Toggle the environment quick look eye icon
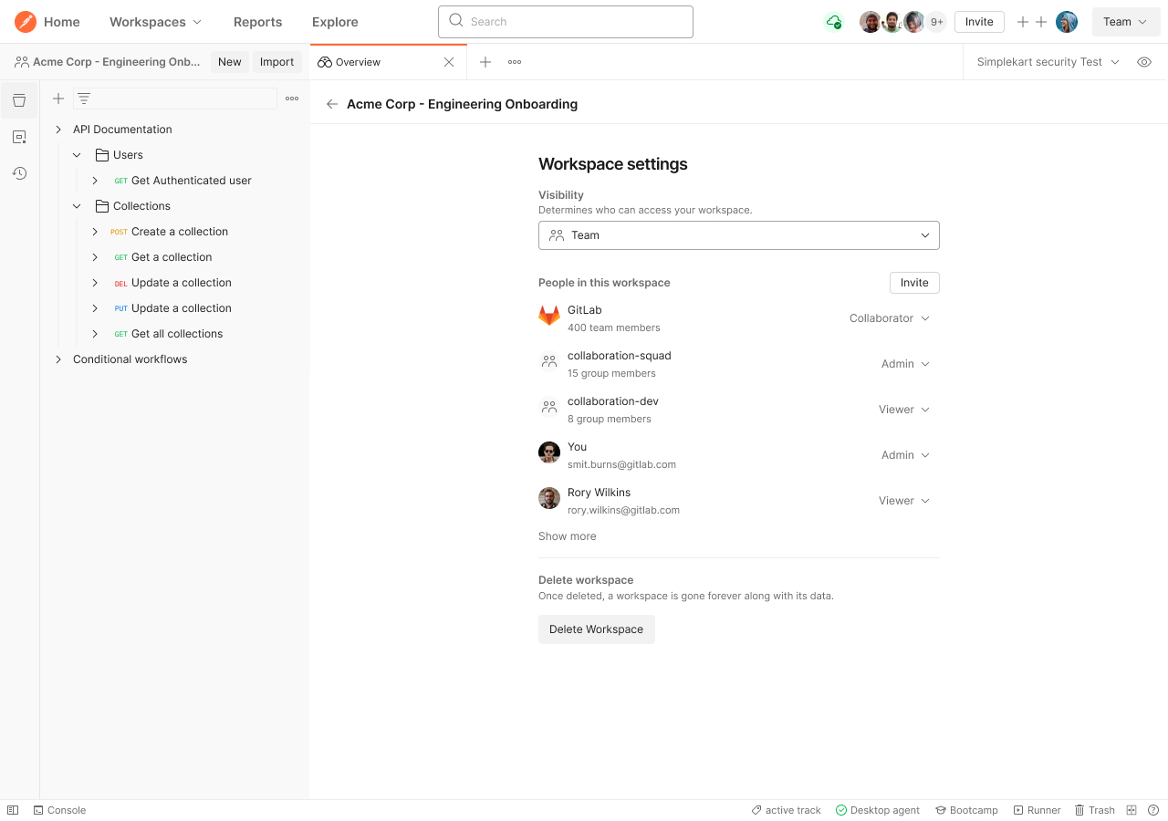Viewport: 1168px width, 821px height. [1143, 62]
